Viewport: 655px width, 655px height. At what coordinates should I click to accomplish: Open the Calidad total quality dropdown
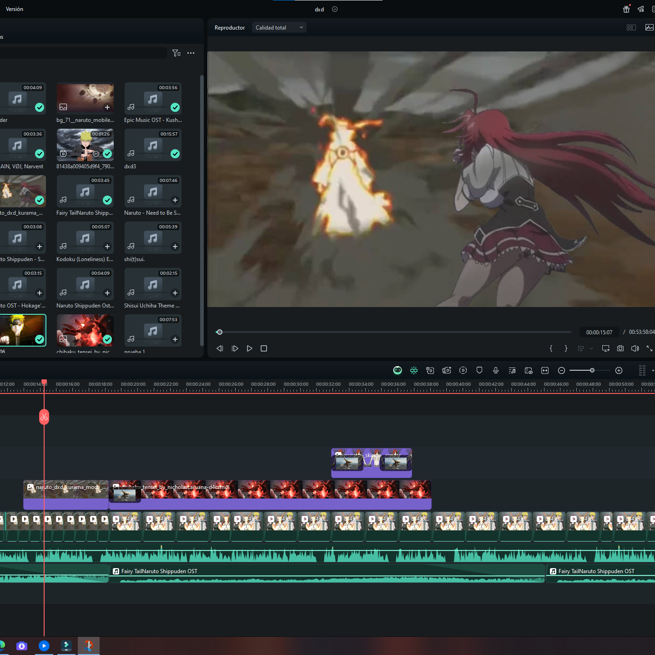[279, 28]
